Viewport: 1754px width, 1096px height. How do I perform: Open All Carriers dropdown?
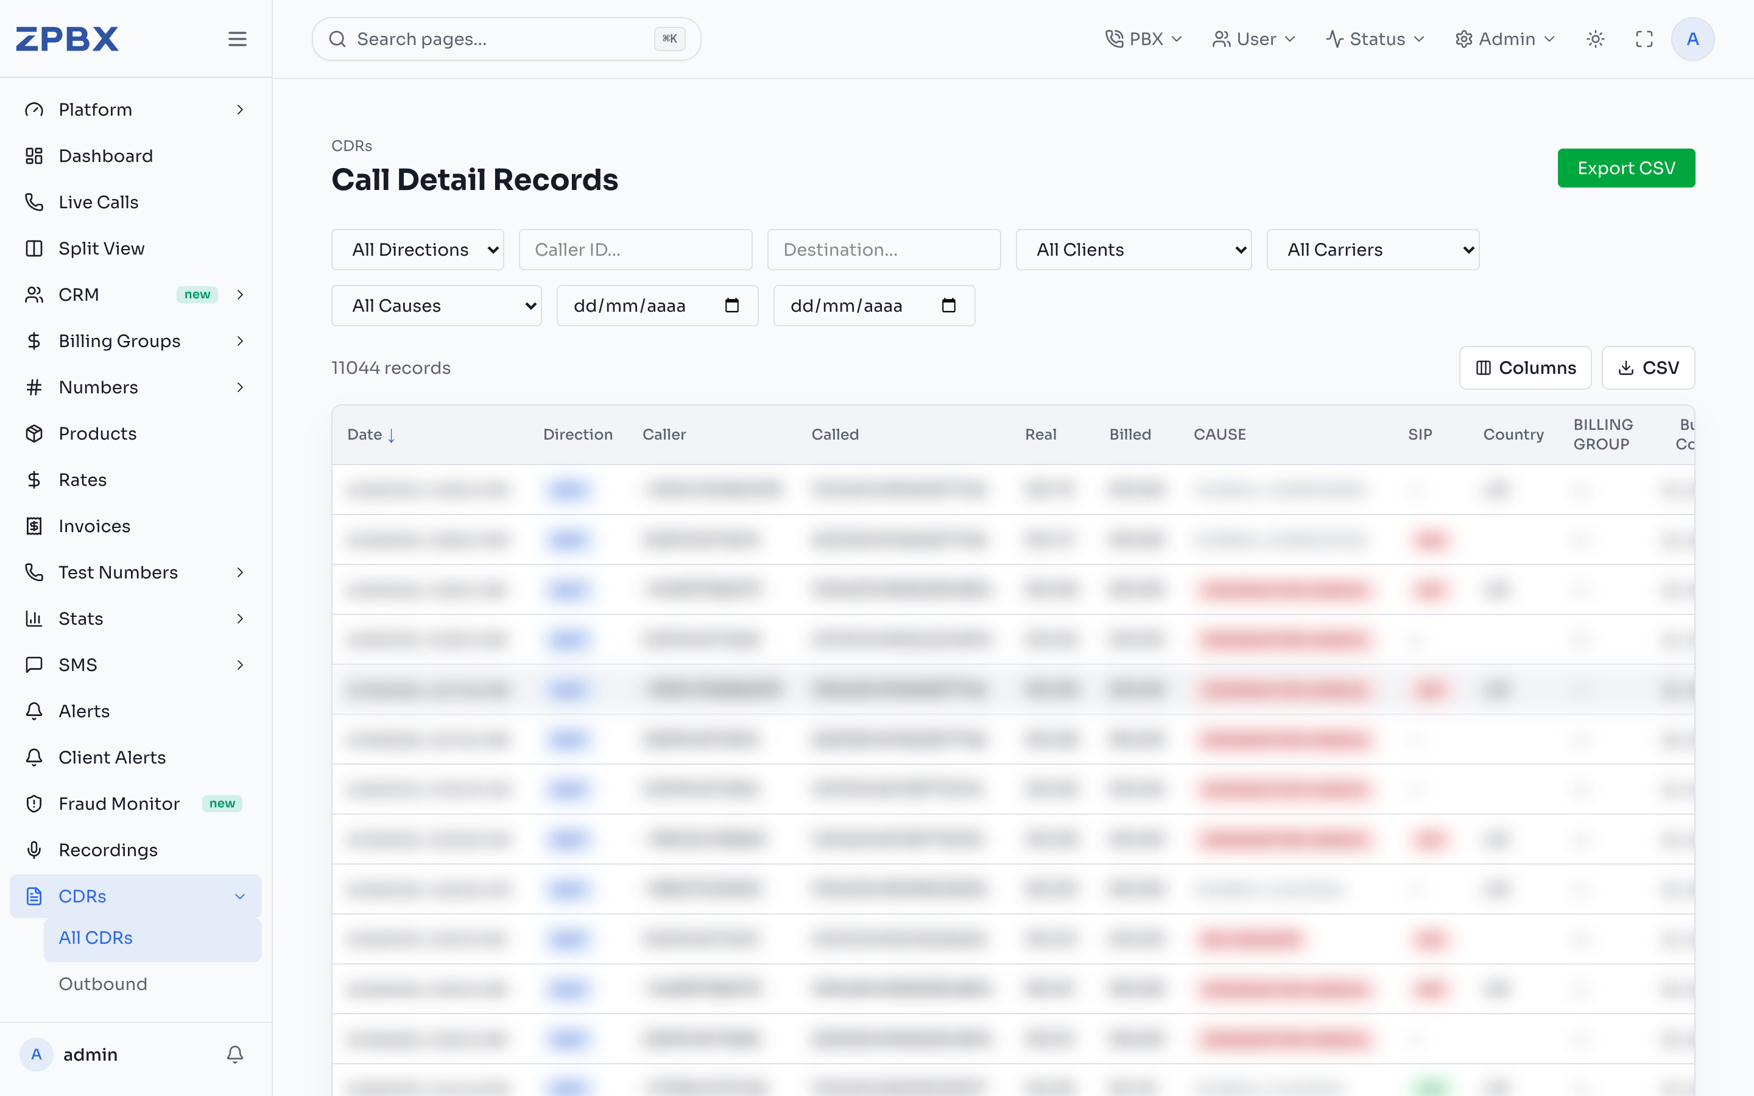click(x=1373, y=250)
